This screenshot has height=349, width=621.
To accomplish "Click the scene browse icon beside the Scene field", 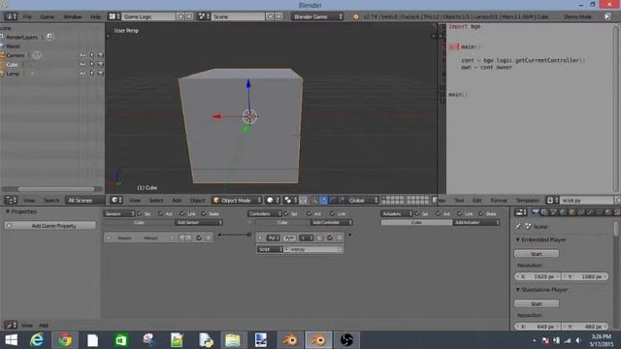I will point(204,16).
